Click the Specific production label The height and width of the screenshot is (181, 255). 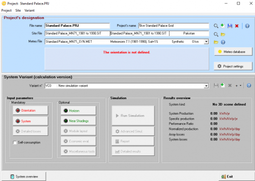coord(182,119)
